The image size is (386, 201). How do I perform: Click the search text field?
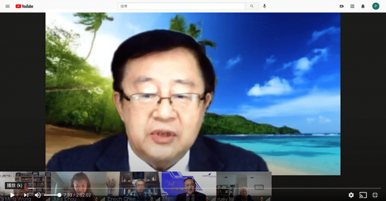[181, 6]
